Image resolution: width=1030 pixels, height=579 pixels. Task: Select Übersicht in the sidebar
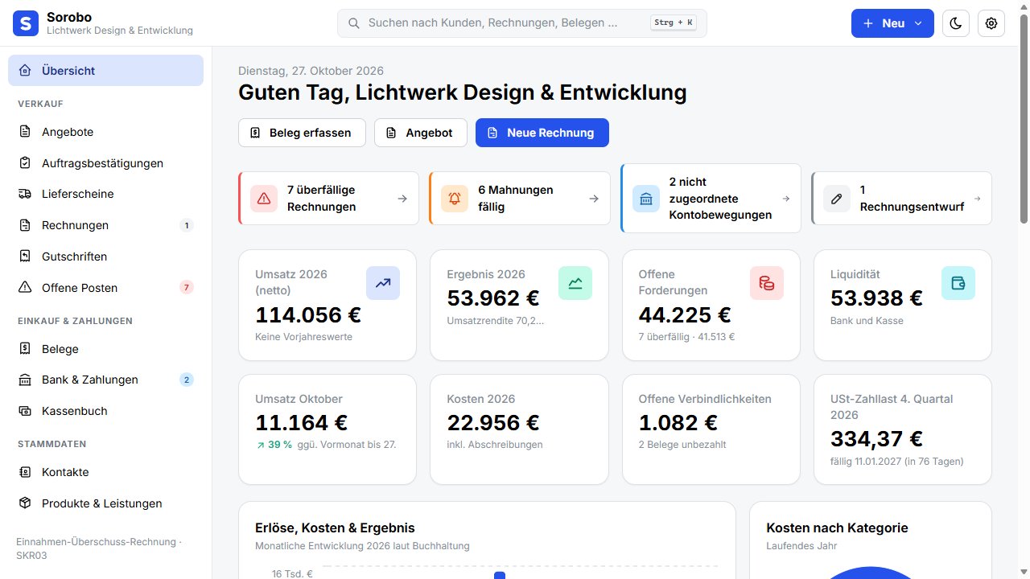(105, 70)
